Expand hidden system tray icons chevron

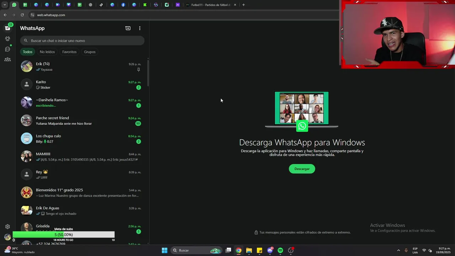pyautogui.click(x=398, y=250)
